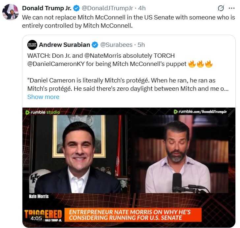
Task: Click verified badge beside Donald Trump Jr.
Action: (x=75, y=8)
